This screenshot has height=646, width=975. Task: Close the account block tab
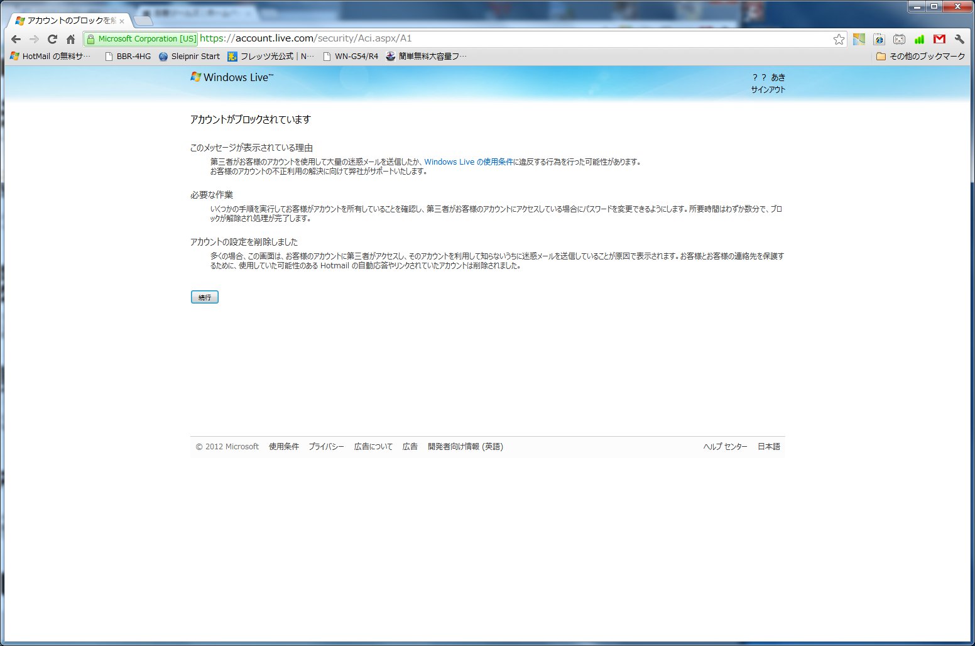pyautogui.click(x=122, y=21)
